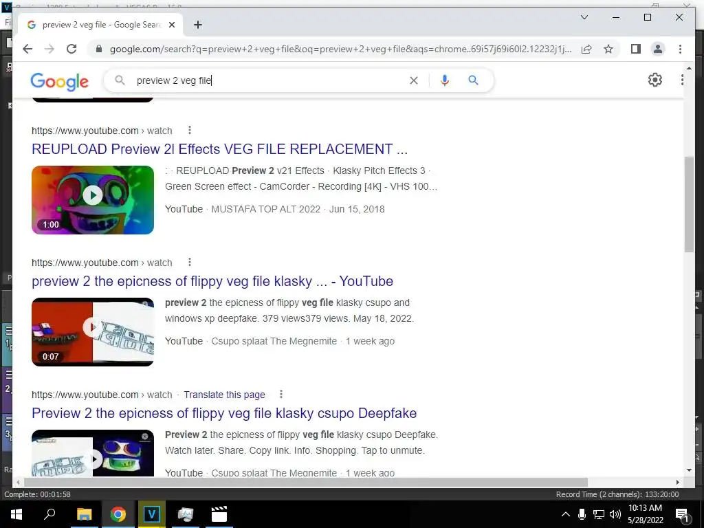Bookmark this page with the star icon
The image size is (704, 528).
point(608,49)
